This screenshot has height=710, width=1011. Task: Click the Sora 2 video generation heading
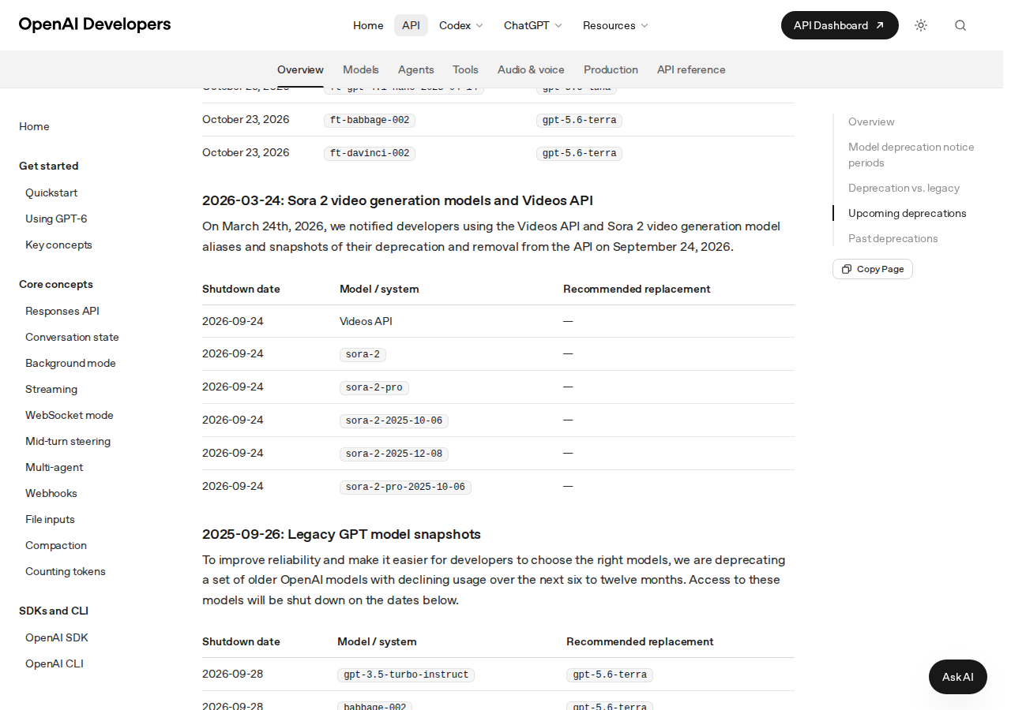(x=397, y=200)
